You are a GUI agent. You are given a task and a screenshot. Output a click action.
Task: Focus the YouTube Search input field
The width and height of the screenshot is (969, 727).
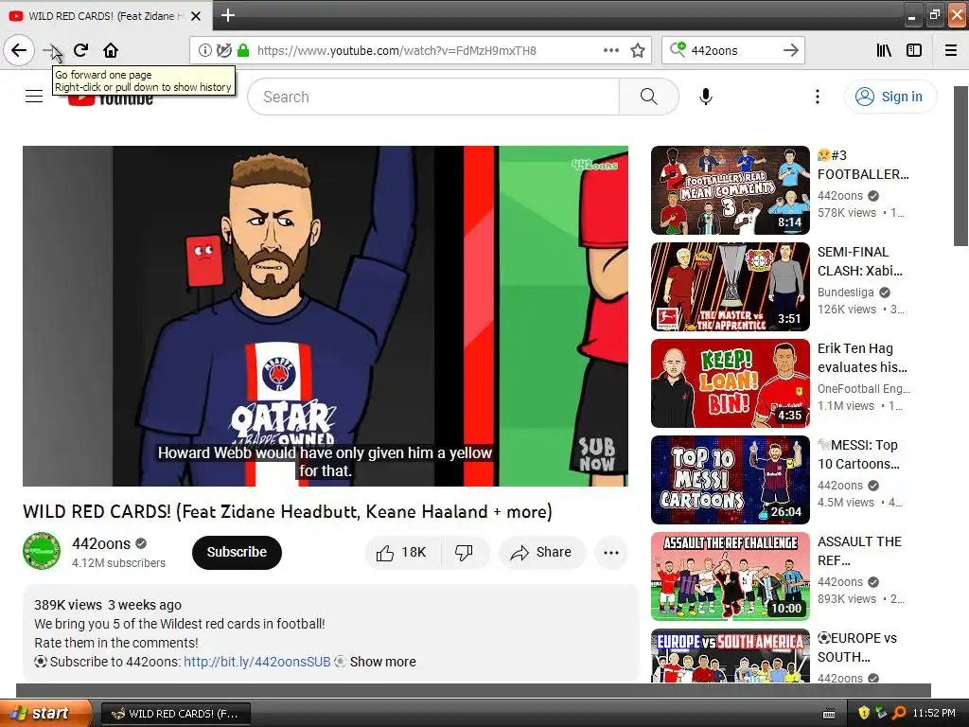tap(433, 97)
